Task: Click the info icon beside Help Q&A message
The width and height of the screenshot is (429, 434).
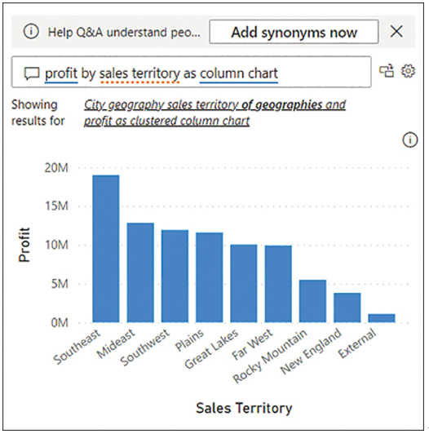Action: [31, 32]
